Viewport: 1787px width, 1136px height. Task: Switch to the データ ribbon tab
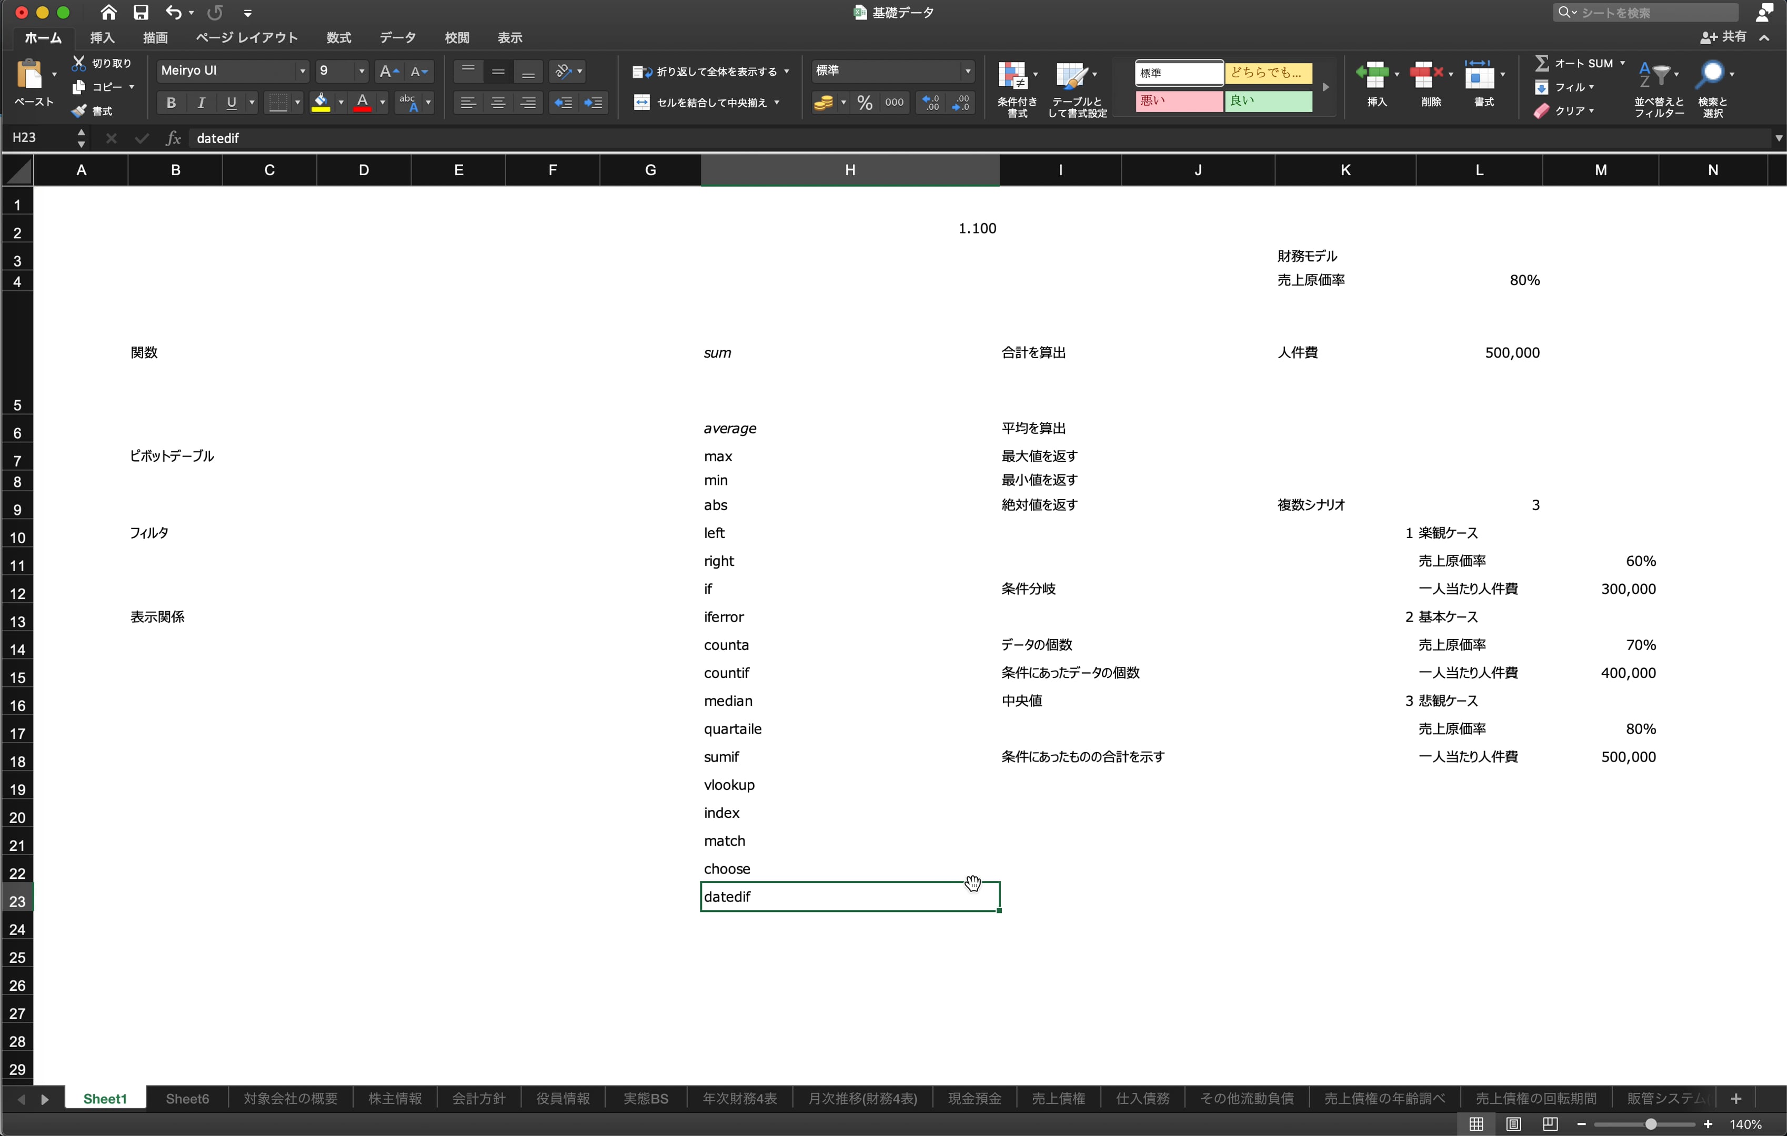(398, 38)
